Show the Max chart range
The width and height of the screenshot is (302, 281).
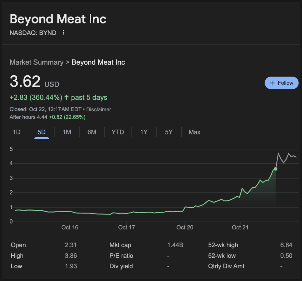pyautogui.click(x=194, y=132)
